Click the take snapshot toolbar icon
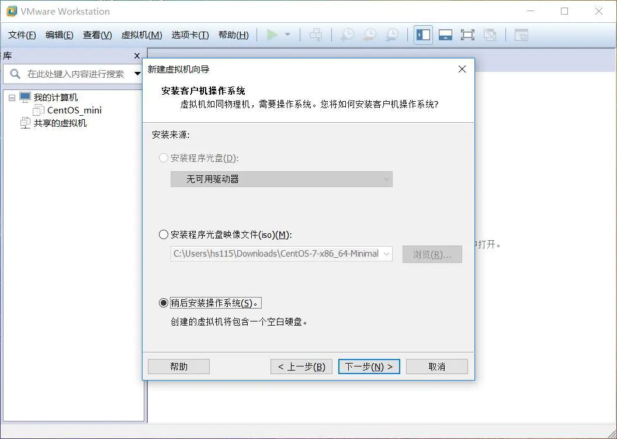Image resolution: width=617 pixels, height=439 pixels. (x=347, y=34)
